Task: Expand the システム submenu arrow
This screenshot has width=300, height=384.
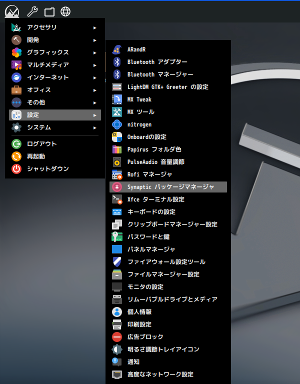Action: click(x=95, y=127)
